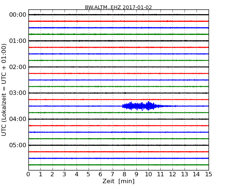Click the black trace at 03:00
The image size is (237, 189).
[118, 93]
